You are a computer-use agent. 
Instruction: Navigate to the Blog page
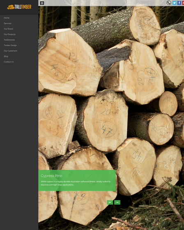[19, 56]
